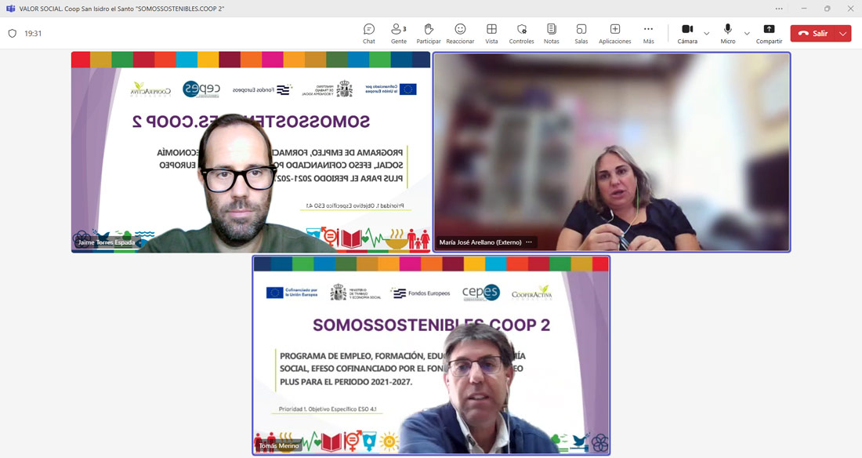Select Tomás Merino's video tile
The height and width of the screenshot is (458, 862).
(x=430, y=354)
